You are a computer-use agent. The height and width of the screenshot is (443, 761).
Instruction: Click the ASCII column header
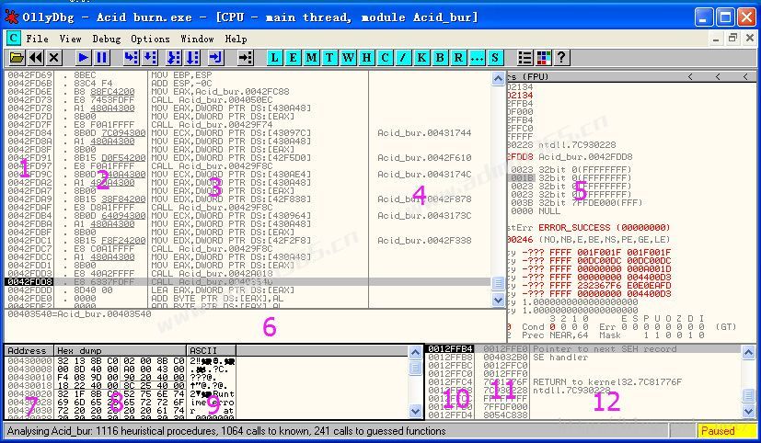[x=211, y=350]
